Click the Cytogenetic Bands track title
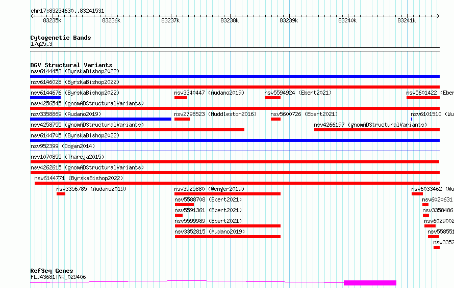Image resolution: width=454 pixels, height=288 pixels. point(61,38)
